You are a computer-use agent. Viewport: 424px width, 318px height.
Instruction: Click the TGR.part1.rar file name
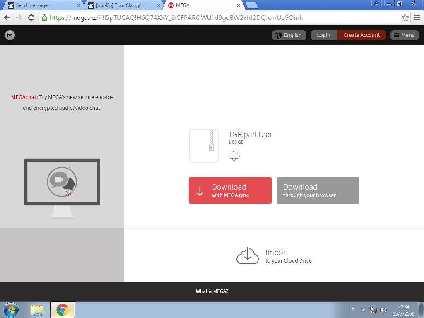coord(250,135)
